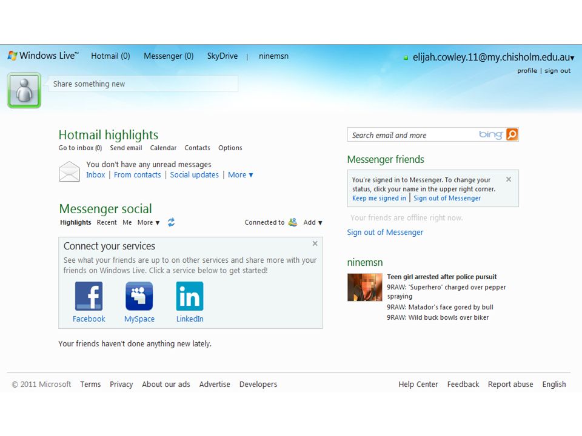Open ninemsn in top navigation
Viewport: 582px width, 436px height.
pos(273,56)
